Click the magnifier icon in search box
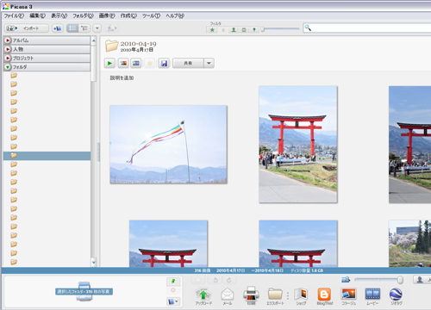The width and height of the screenshot is (431, 310). [x=308, y=28]
